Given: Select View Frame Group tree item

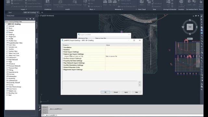Looking at the screenshot, I should (15, 87).
